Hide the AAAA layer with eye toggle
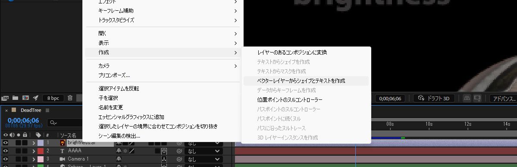 pyautogui.click(x=5, y=151)
